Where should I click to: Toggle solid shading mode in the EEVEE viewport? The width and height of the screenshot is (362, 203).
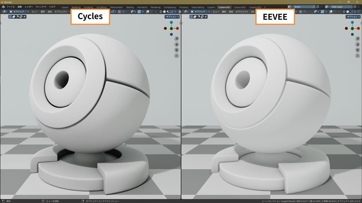click(x=348, y=11)
